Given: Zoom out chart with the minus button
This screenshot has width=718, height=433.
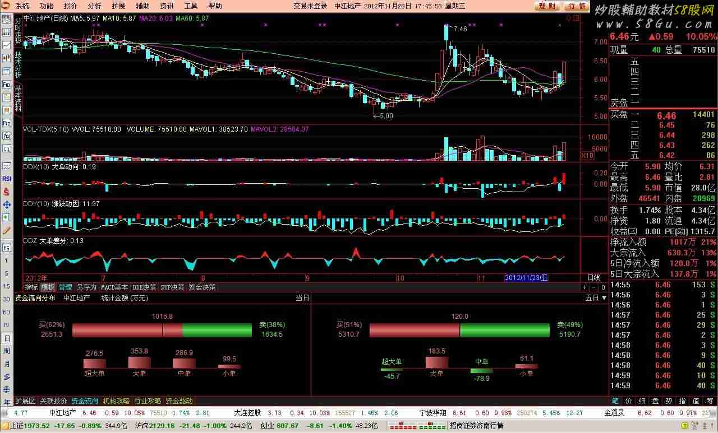Looking at the screenshot, I should pyautogui.click(x=594, y=287).
